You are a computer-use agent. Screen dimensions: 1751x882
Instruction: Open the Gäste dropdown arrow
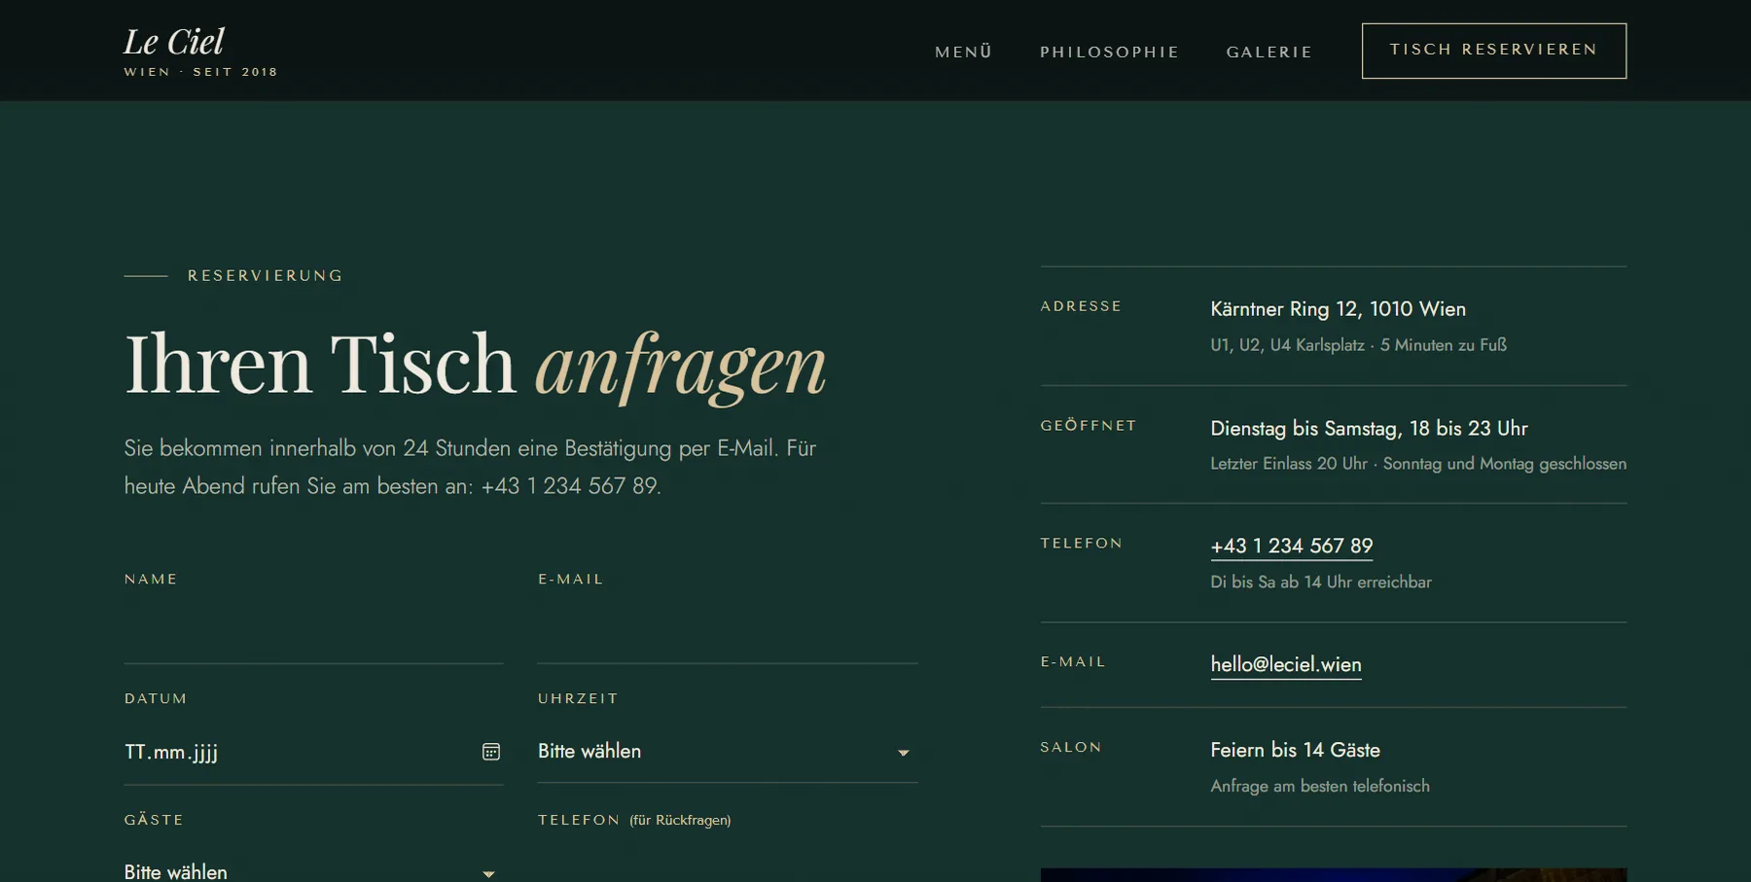point(488,874)
